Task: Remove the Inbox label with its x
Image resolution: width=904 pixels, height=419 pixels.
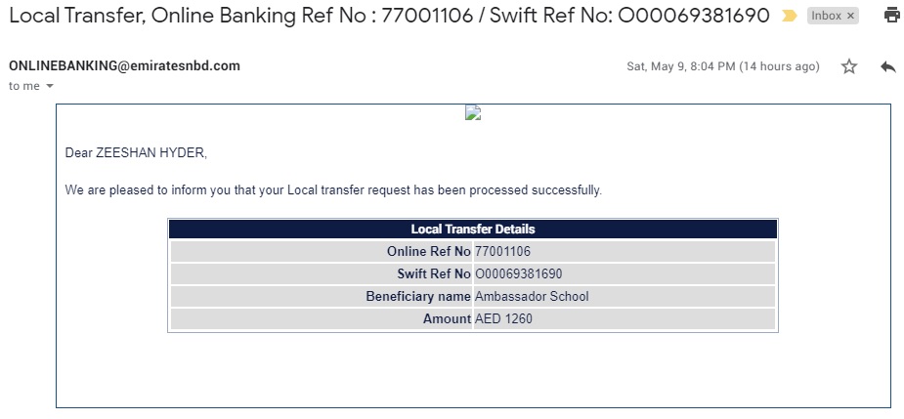Action: coord(850,16)
